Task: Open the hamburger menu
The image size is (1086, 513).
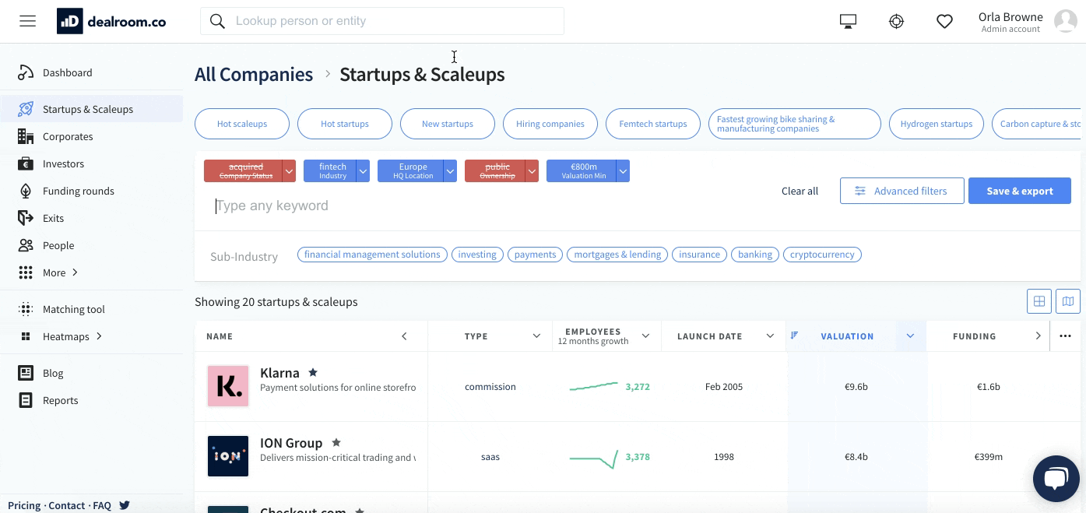Action: 28,21
